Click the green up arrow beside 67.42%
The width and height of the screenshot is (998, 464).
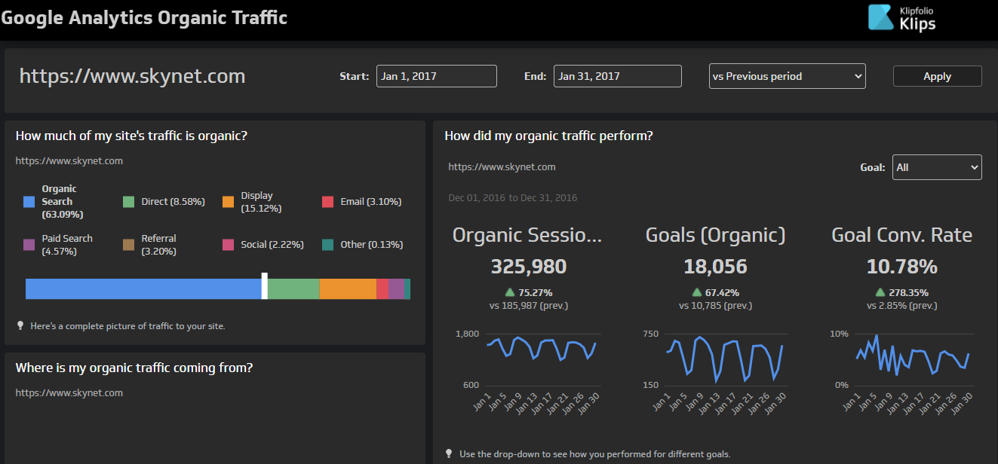pos(697,292)
